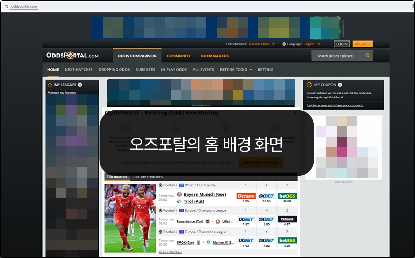Switch to the COMMUNITY tab
Image resolution: width=415 pixels, height=258 pixels.
[x=178, y=56]
